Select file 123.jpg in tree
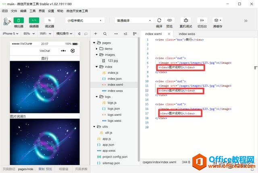Image resolution: width=258 pixels, height=173 pixels. [113, 61]
